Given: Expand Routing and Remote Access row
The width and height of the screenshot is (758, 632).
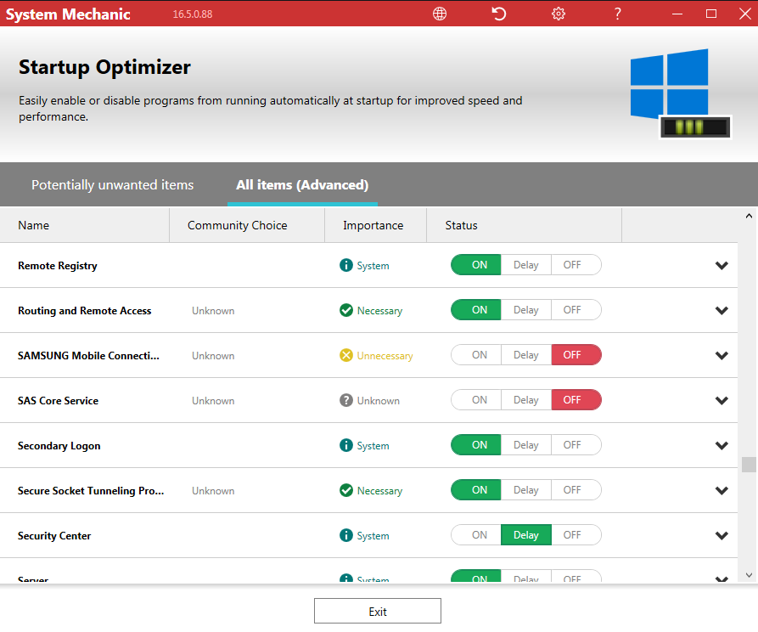Looking at the screenshot, I should click(722, 310).
